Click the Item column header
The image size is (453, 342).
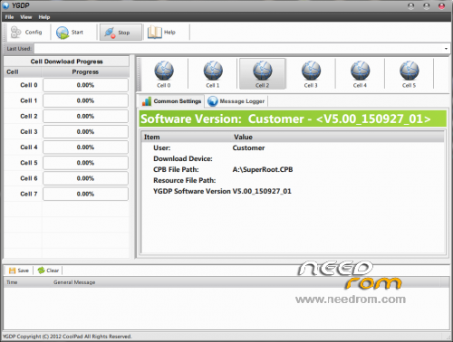(187, 137)
